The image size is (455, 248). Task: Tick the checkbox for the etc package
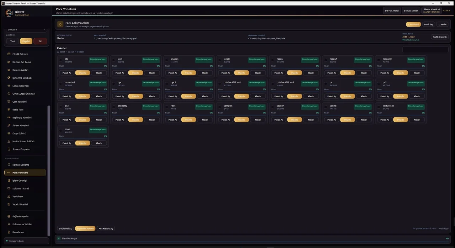point(61,60)
